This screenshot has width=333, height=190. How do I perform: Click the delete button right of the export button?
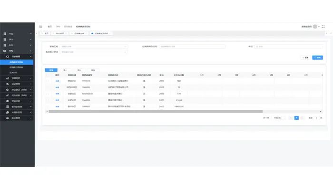(x=93, y=70)
